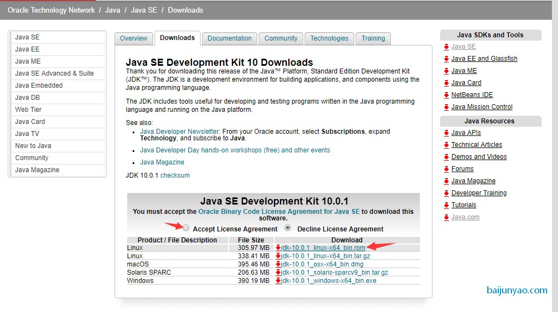
Task: Download jdk-10.0.1_windows-x64_bin.exe file
Action: coord(328,281)
